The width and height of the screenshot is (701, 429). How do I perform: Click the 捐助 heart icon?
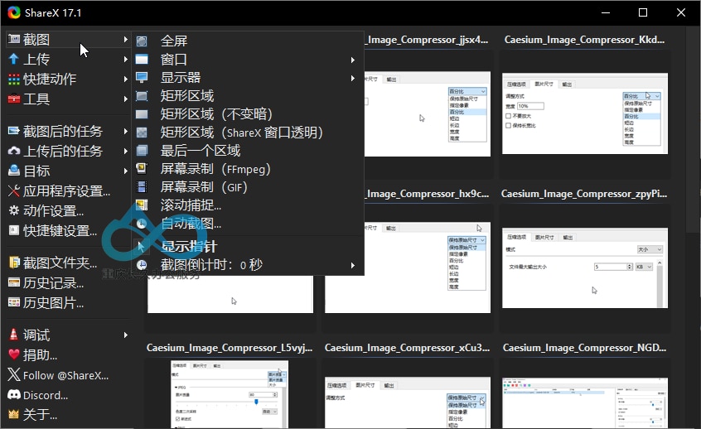(14, 354)
